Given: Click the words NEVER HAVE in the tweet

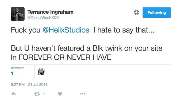Looking at the screenshot, I should point(89,57).
